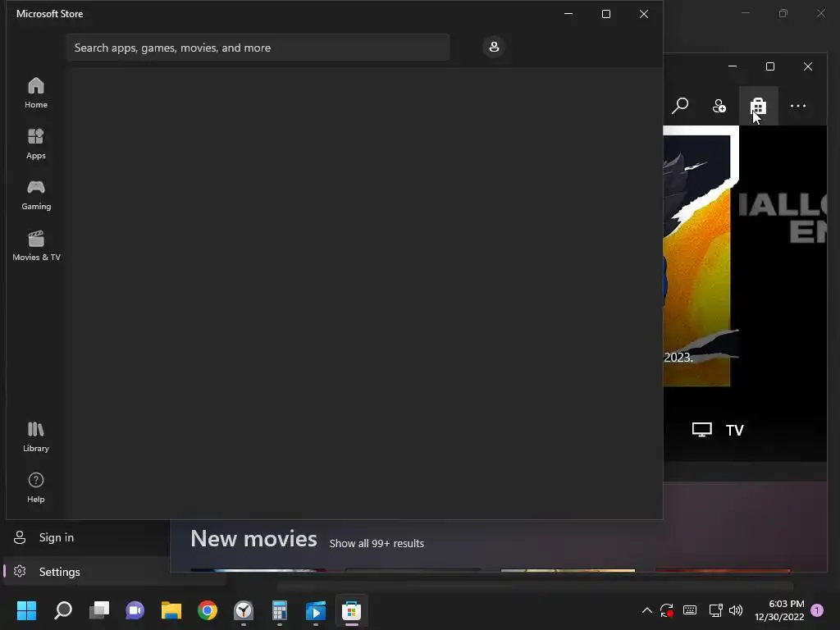Open volume tray icon
The image size is (840, 630).
(x=736, y=610)
